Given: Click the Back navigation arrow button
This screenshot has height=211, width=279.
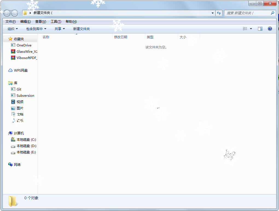Looking at the screenshot, I should 7,13.
